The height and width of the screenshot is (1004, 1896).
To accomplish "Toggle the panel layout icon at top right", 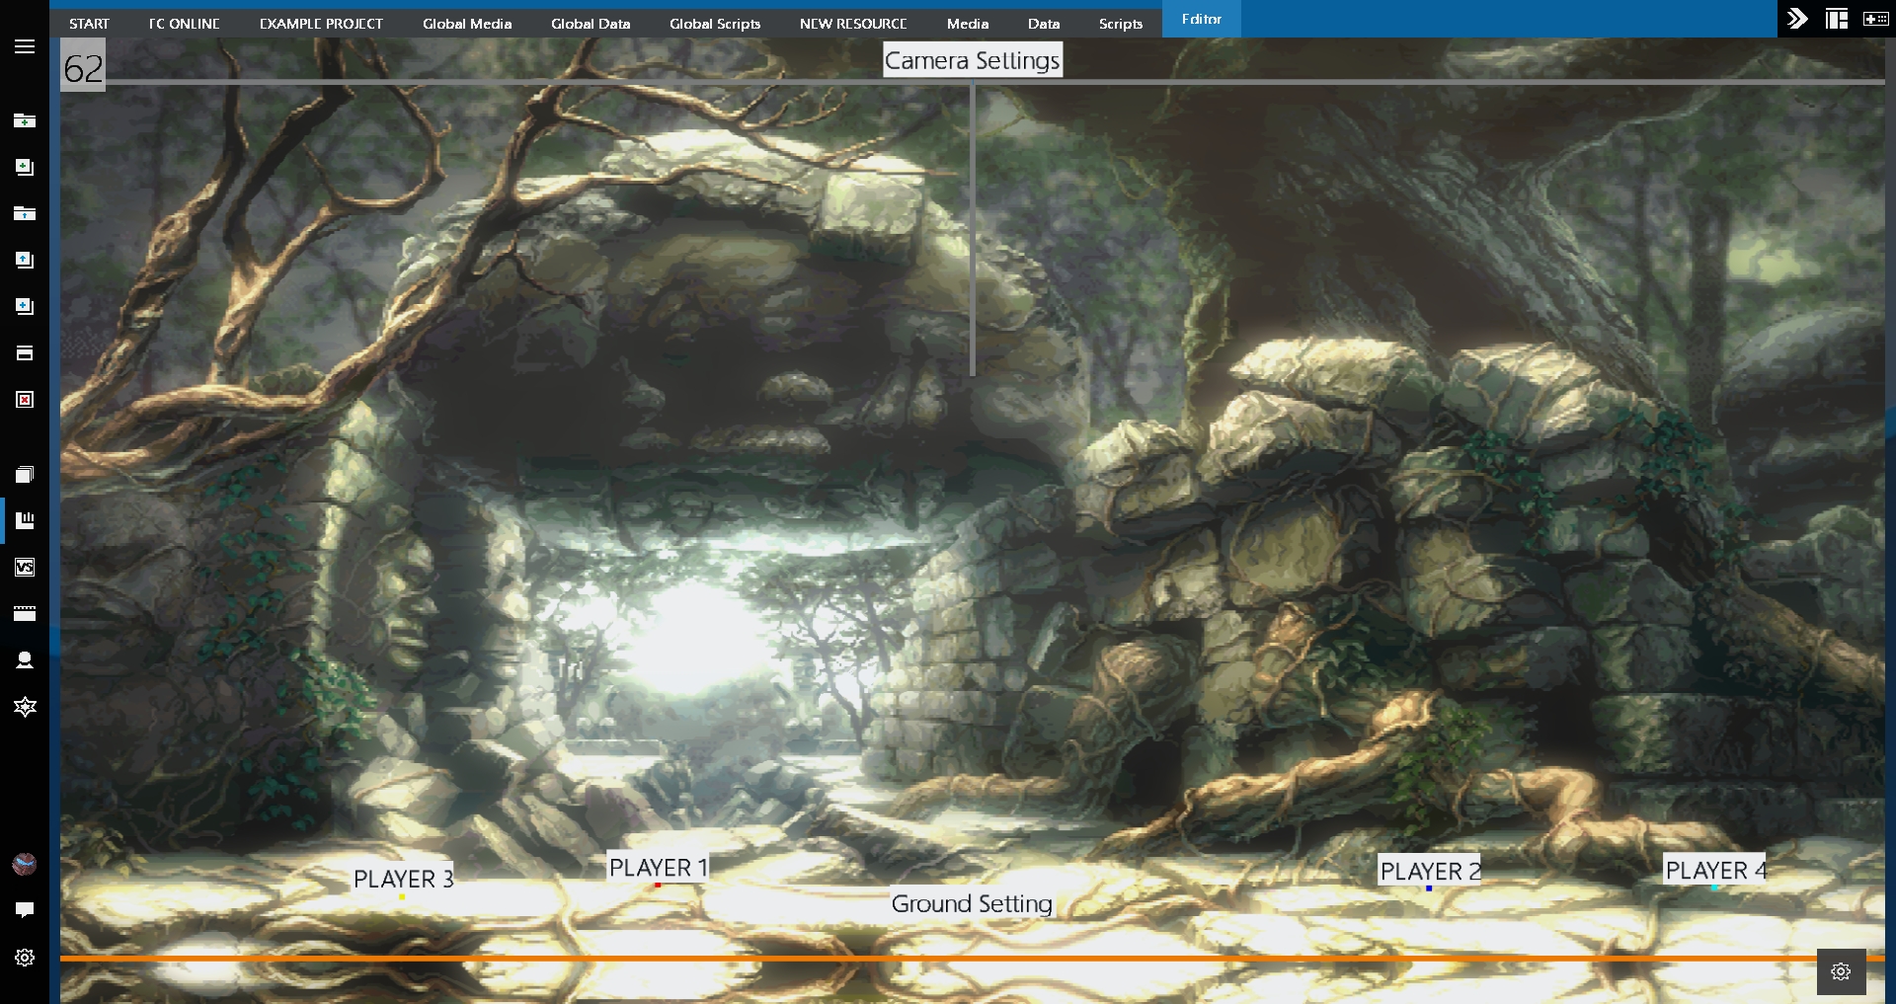I will coord(1837,19).
